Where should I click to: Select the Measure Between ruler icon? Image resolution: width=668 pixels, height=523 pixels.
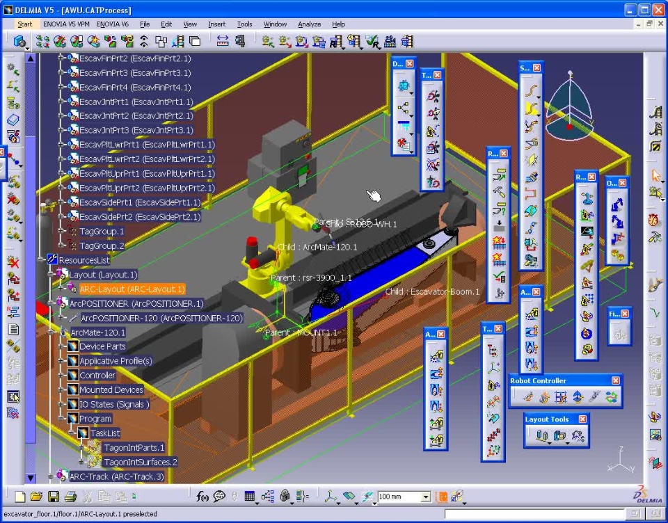point(223,41)
